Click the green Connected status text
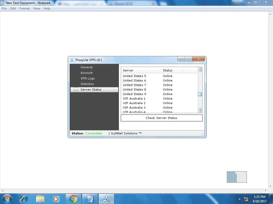This screenshot has width=273, height=204. (x=94, y=133)
